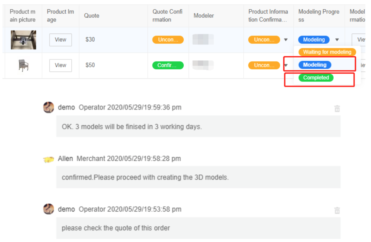Click the Modeler column header
This screenshot has height=242, width=371.
(x=204, y=16)
